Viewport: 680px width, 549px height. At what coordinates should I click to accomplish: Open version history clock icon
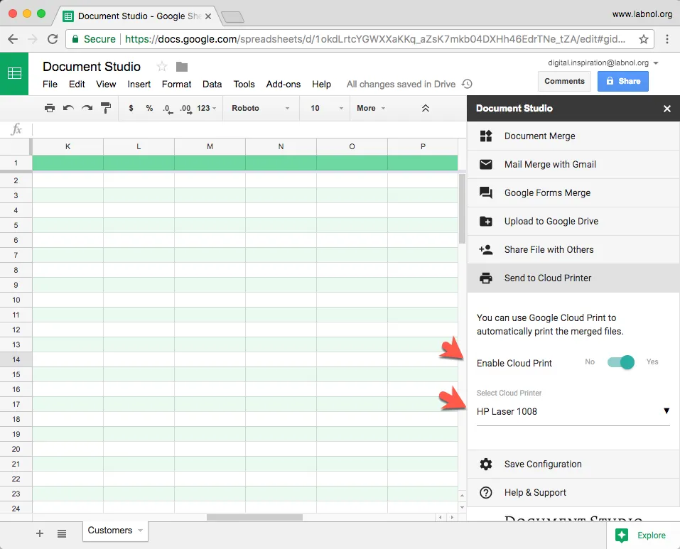[x=467, y=84]
